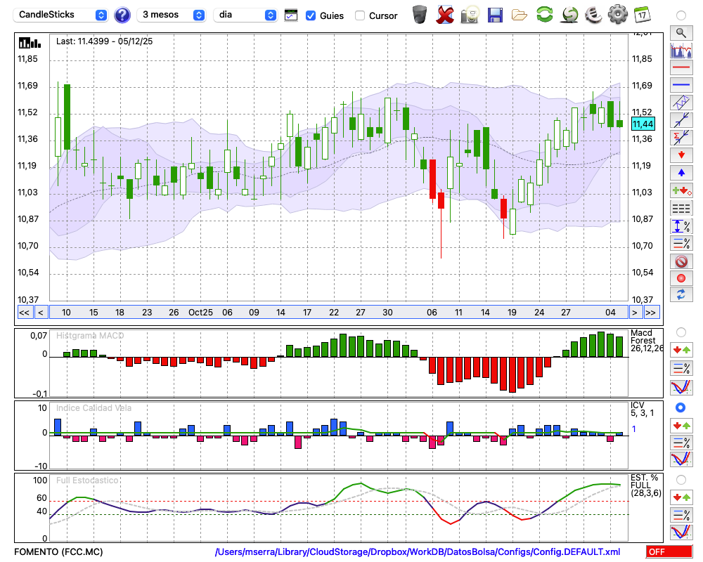Click the ICV panel indicator curve button

coord(681,459)
